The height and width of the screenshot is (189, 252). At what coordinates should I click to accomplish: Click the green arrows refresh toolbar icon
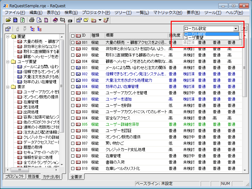(22, 20)
